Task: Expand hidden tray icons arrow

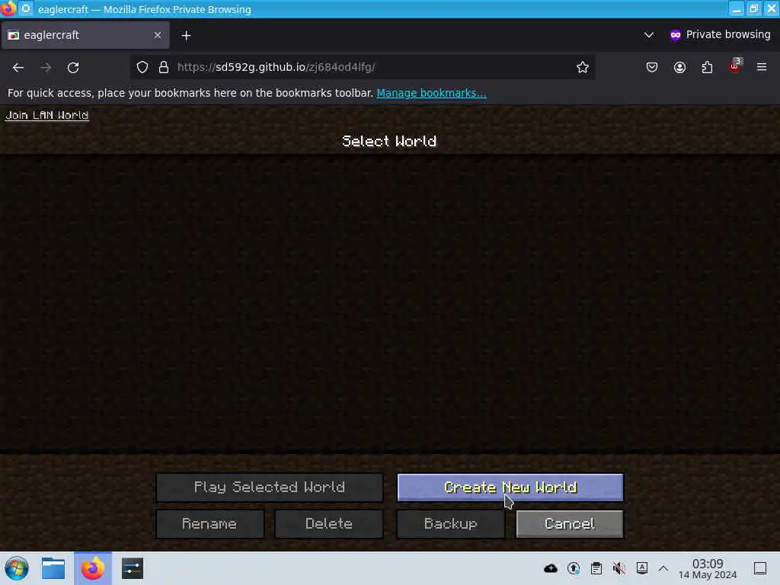Action: click(x=663, y=568)
